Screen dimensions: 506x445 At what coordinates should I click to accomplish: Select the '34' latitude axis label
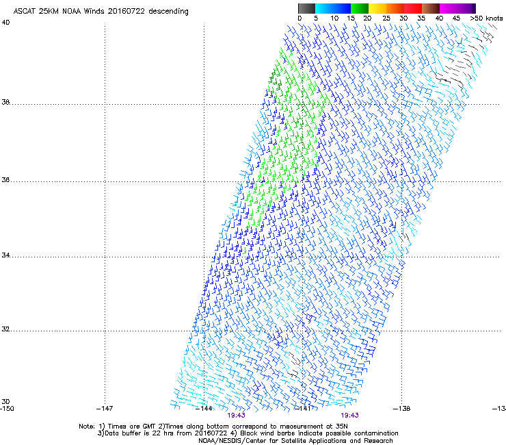5,255
